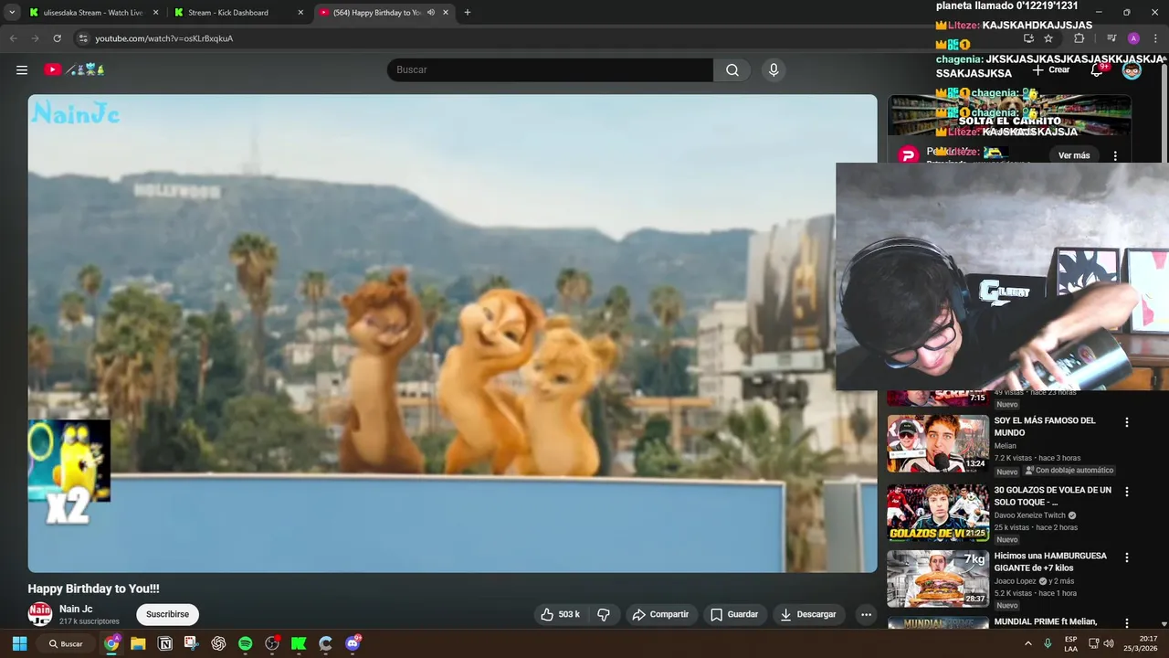1169x658 pixels.
Task: Click the 30 GOLAZOS DE VOLEA video title
Action: point(1053,496)
